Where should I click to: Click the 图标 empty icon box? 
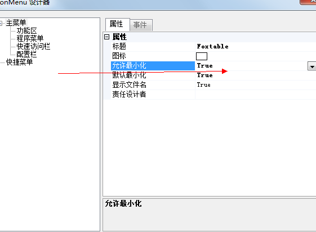click(x=202, y=56)
